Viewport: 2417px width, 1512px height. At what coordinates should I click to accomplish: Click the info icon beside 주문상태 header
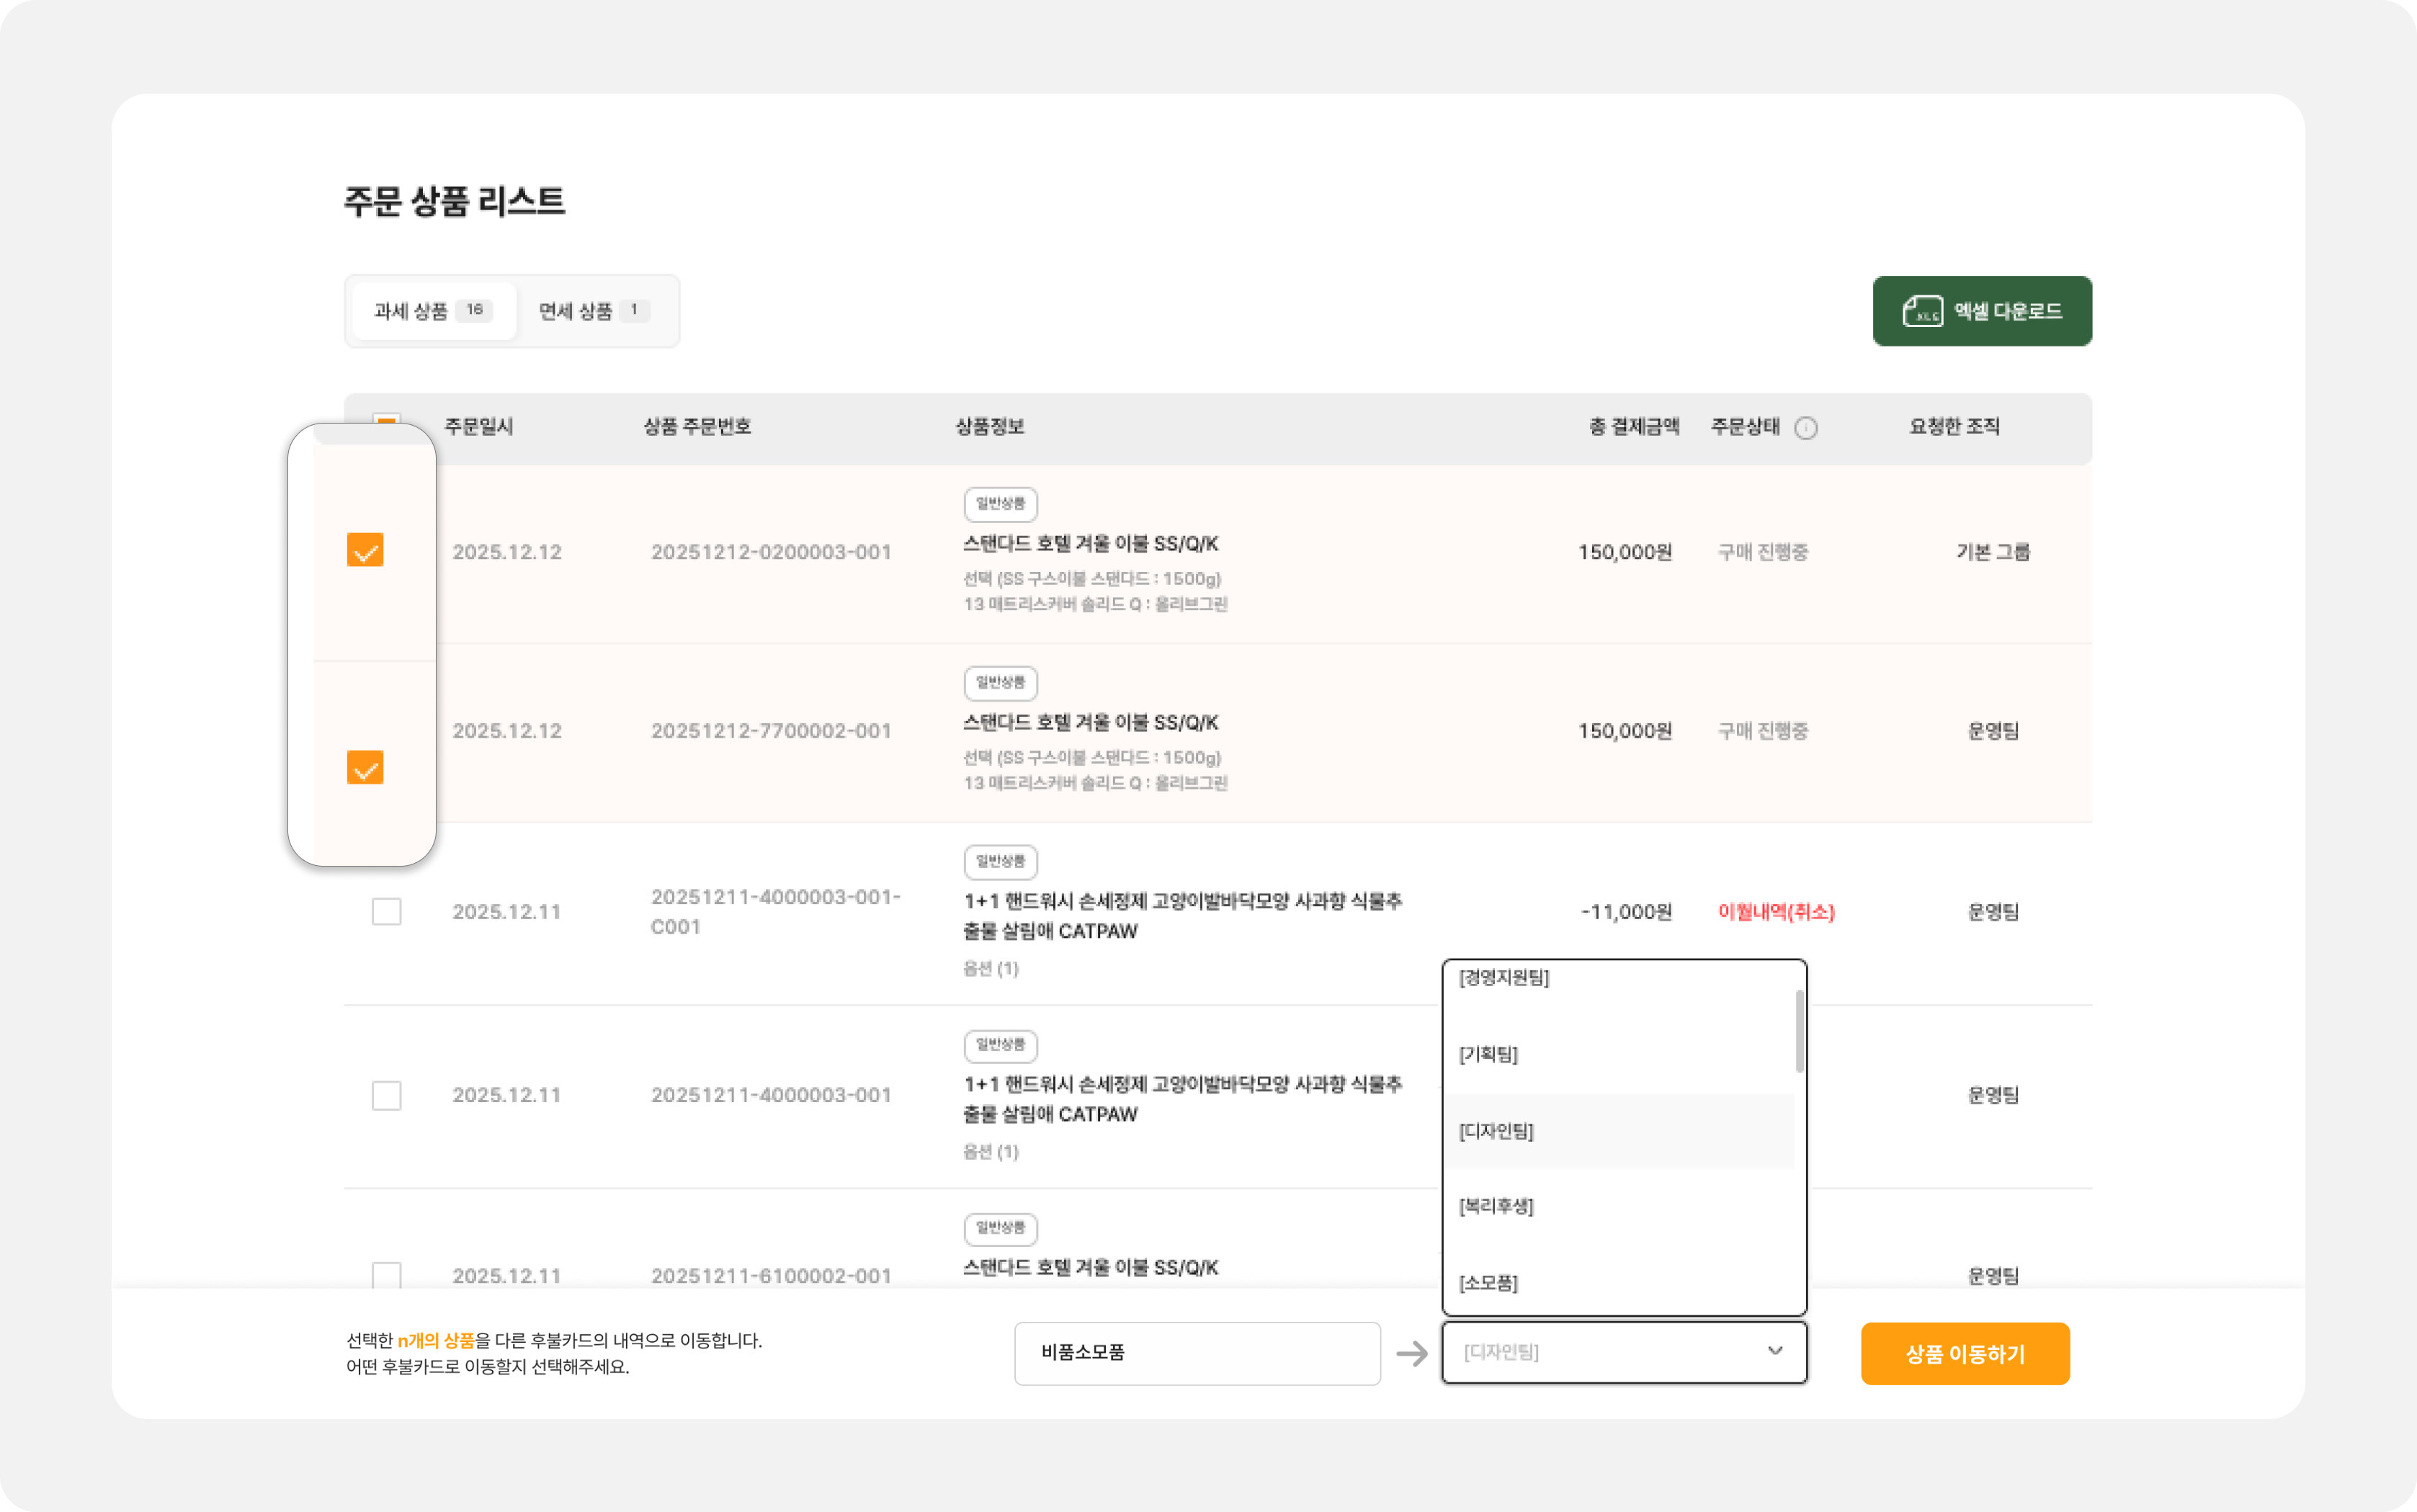pyautogui.click(x=1805, y=428)
